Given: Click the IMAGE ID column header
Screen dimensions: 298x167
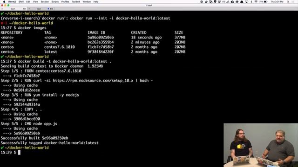Looking at the screenshot, I should click(96, 32).
